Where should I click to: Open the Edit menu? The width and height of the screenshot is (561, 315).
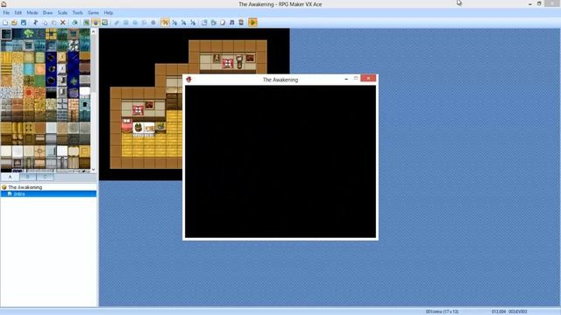pos(18,13)
